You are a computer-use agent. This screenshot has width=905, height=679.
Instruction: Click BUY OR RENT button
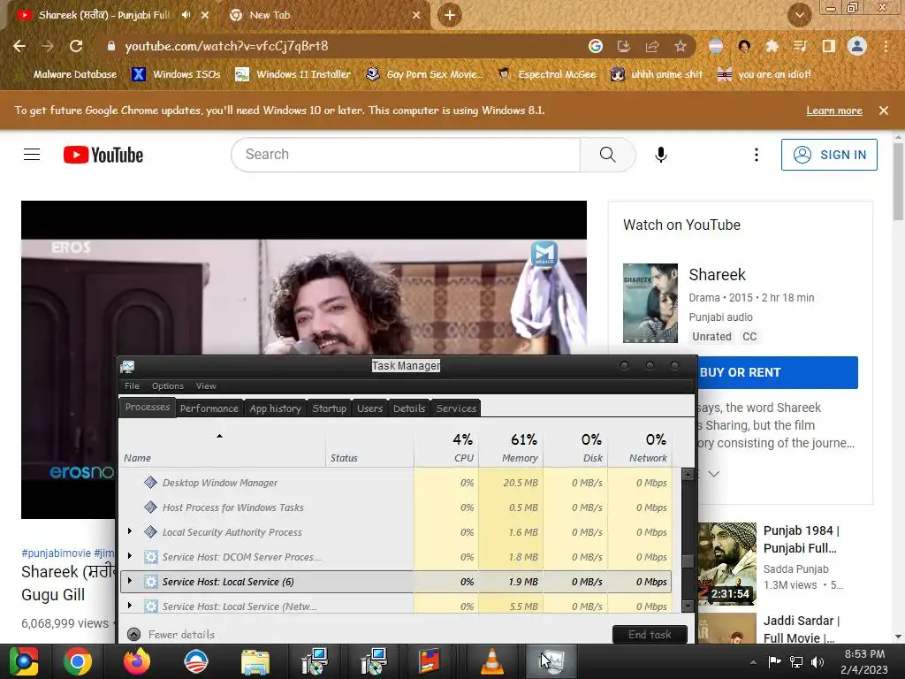(778, 372)
